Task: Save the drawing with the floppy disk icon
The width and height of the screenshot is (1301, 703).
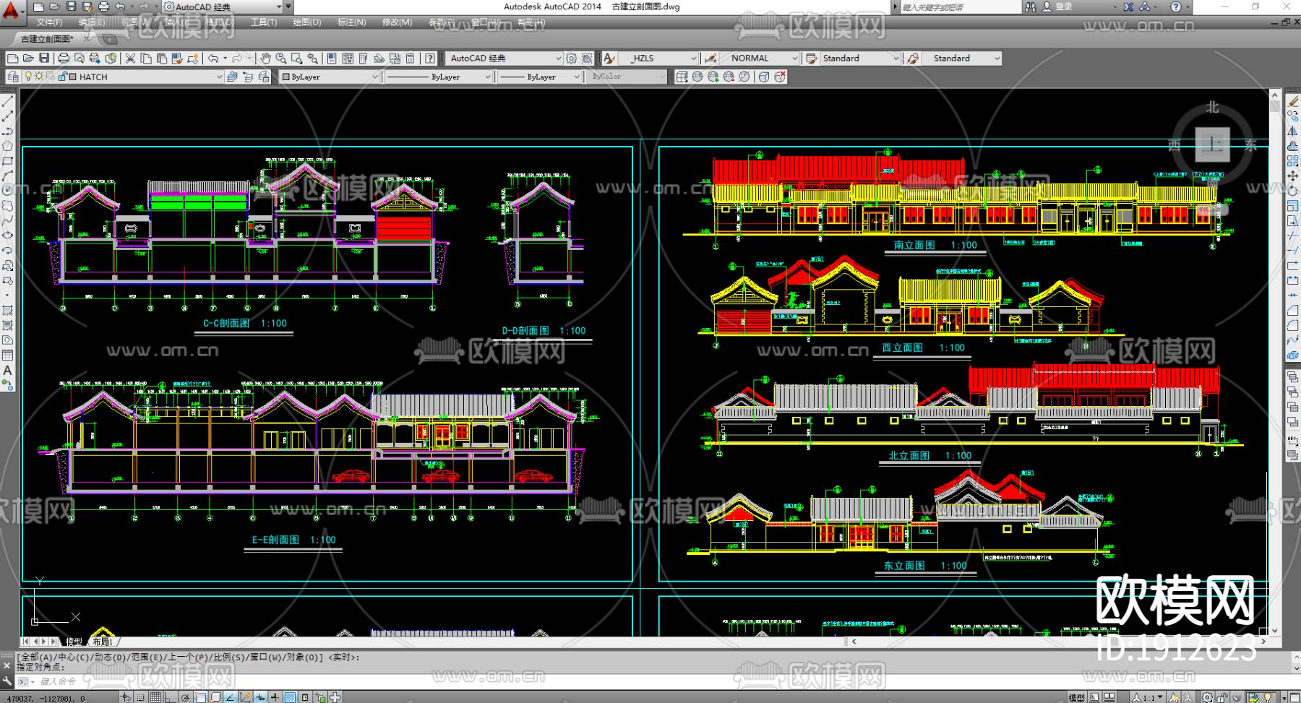Action: (x=44, y=58)
